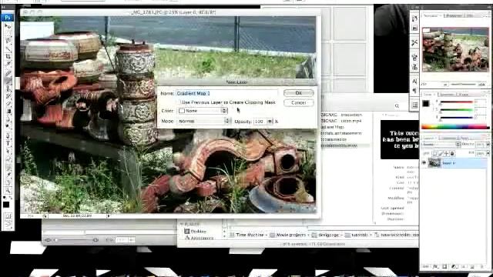Add layer mask from Layers panel footer
493x277 pixels.
(444, 266)
